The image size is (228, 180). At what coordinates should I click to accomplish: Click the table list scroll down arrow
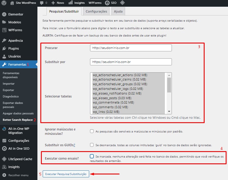(x=169, y=111)
